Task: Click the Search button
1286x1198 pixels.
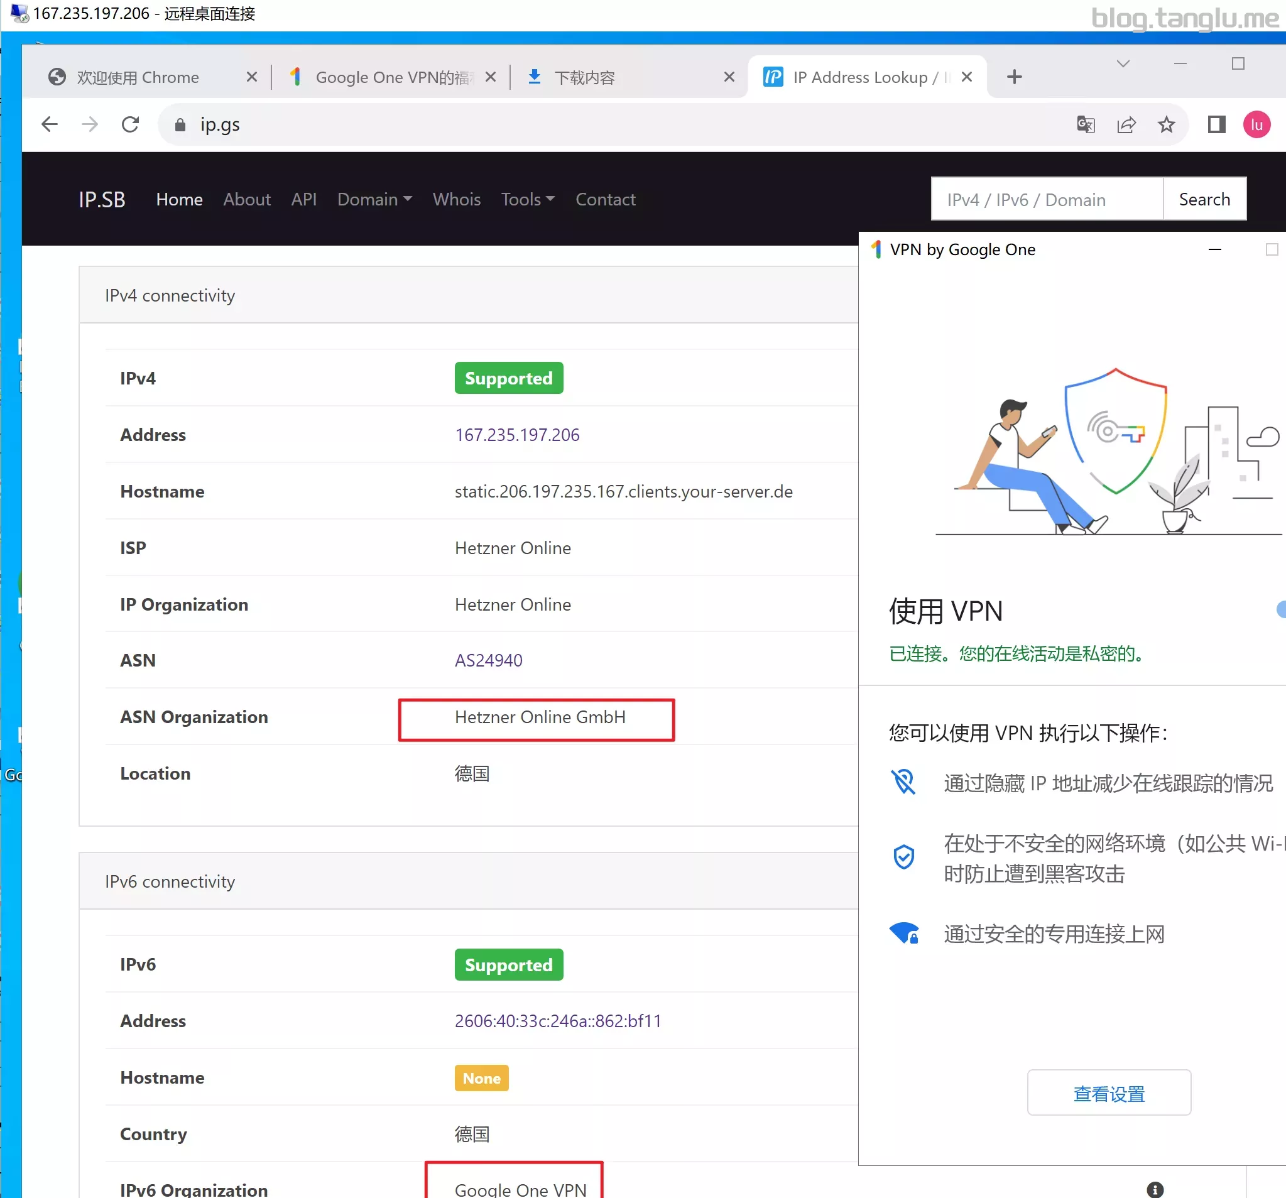Action: click(1204, 199)
